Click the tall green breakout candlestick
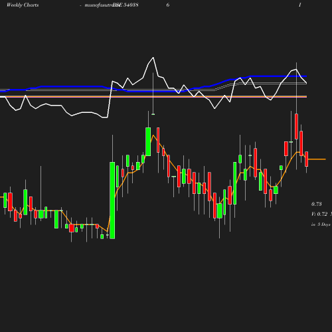 (112, 201)
